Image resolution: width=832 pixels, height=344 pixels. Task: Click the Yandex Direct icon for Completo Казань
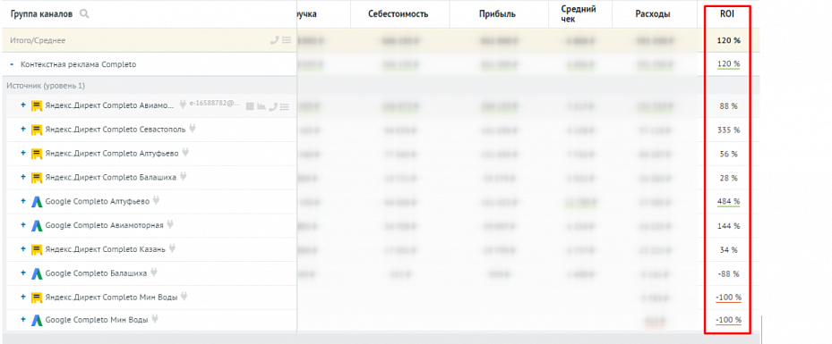point(37,249)
